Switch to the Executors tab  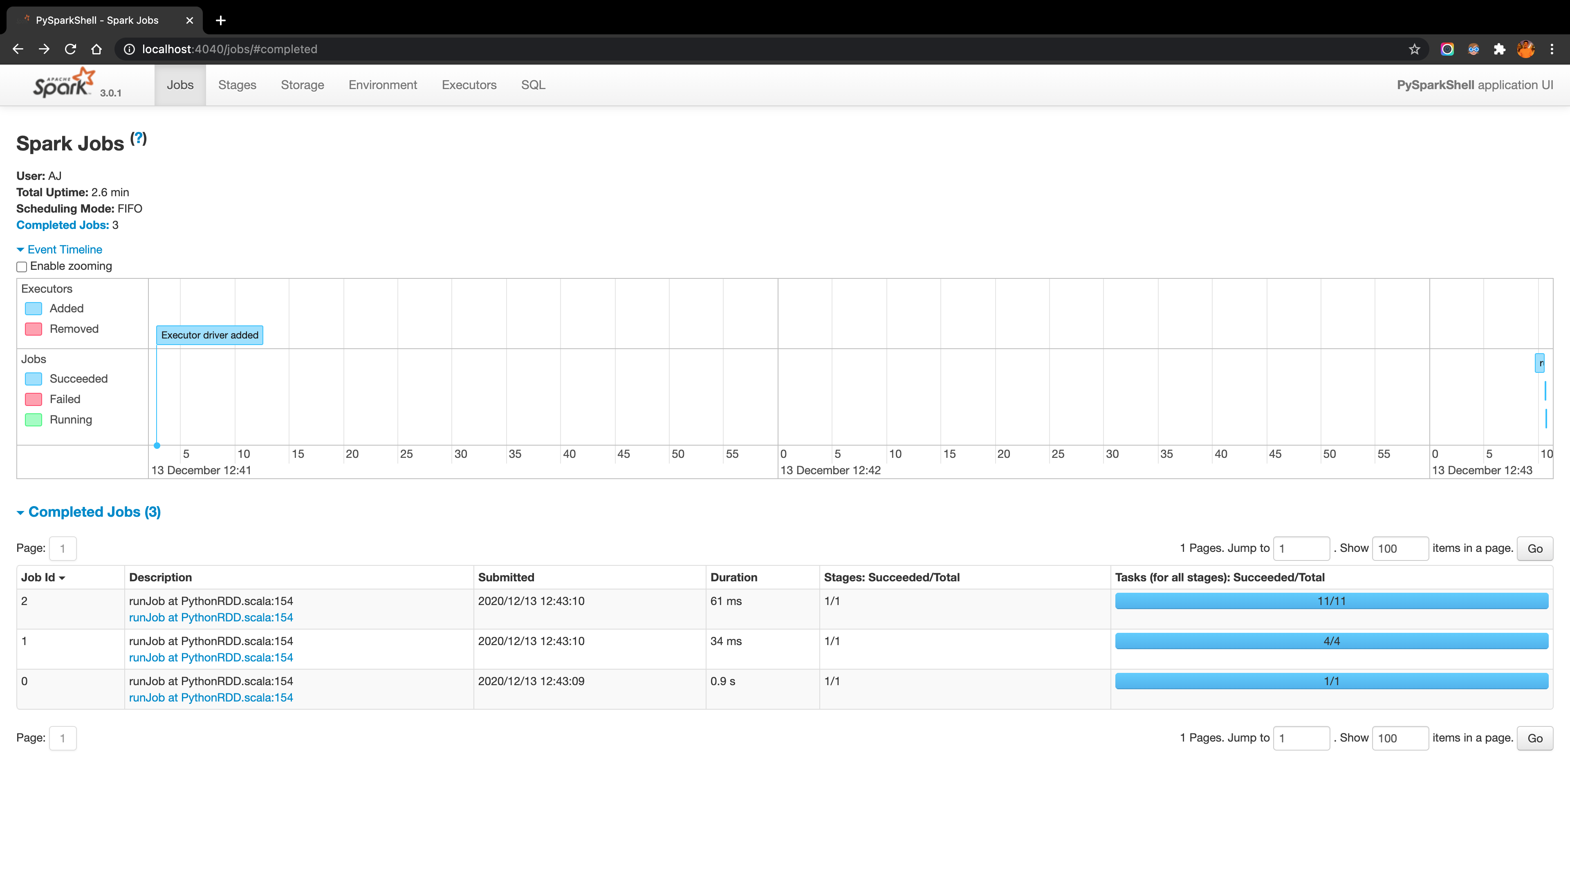pos(469,85)
